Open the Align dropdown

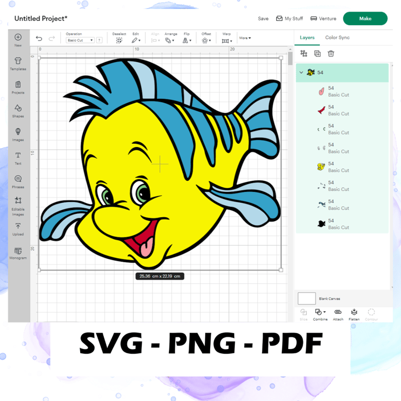pyautogui.click(x=155, y=41)
